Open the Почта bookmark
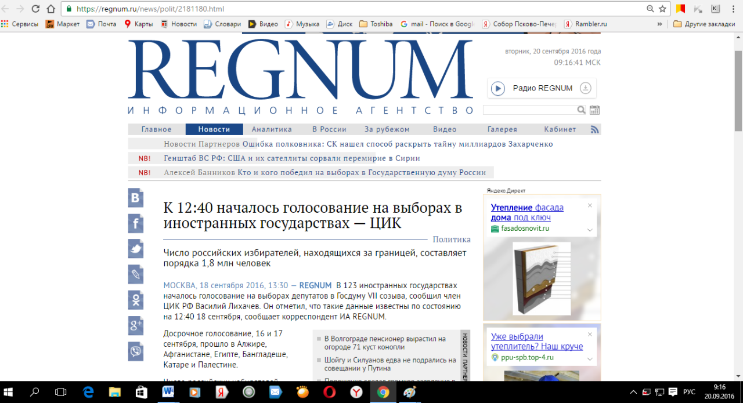 pyautogui.click(x=102, y=24)
